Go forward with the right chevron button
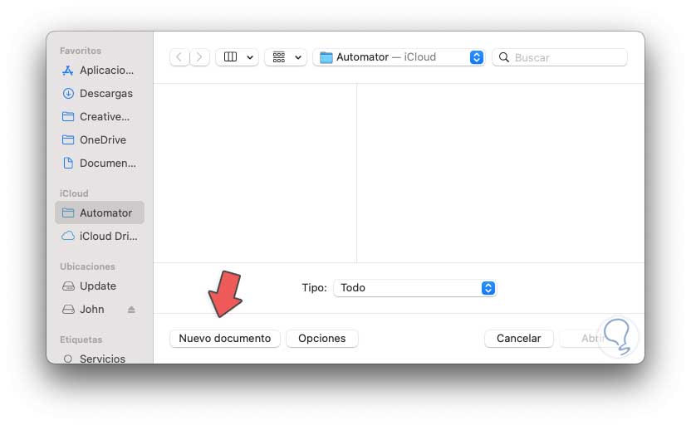The width and height of the screenshot is (691, 425). [x=199, y=57]
